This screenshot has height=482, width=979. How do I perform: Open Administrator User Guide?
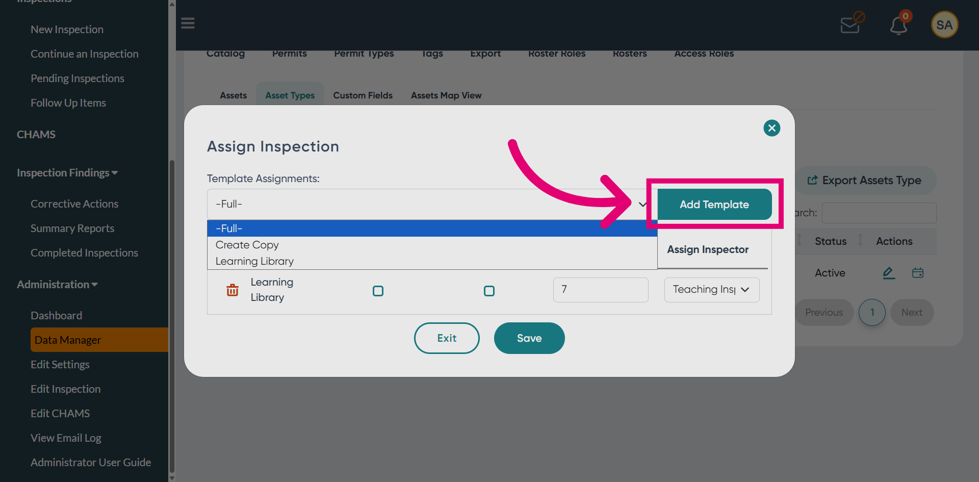(91, 463)
